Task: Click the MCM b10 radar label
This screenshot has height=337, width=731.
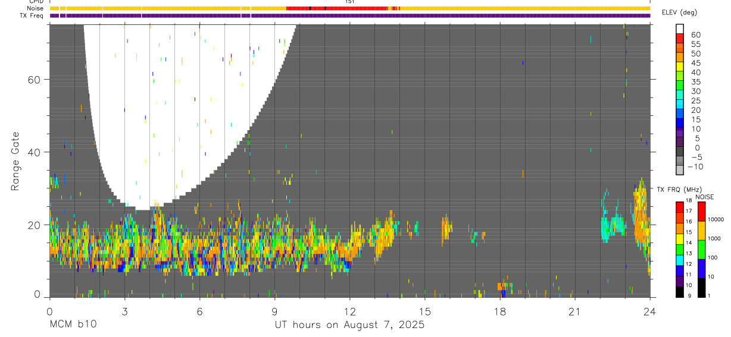Action: pos(73,325)
